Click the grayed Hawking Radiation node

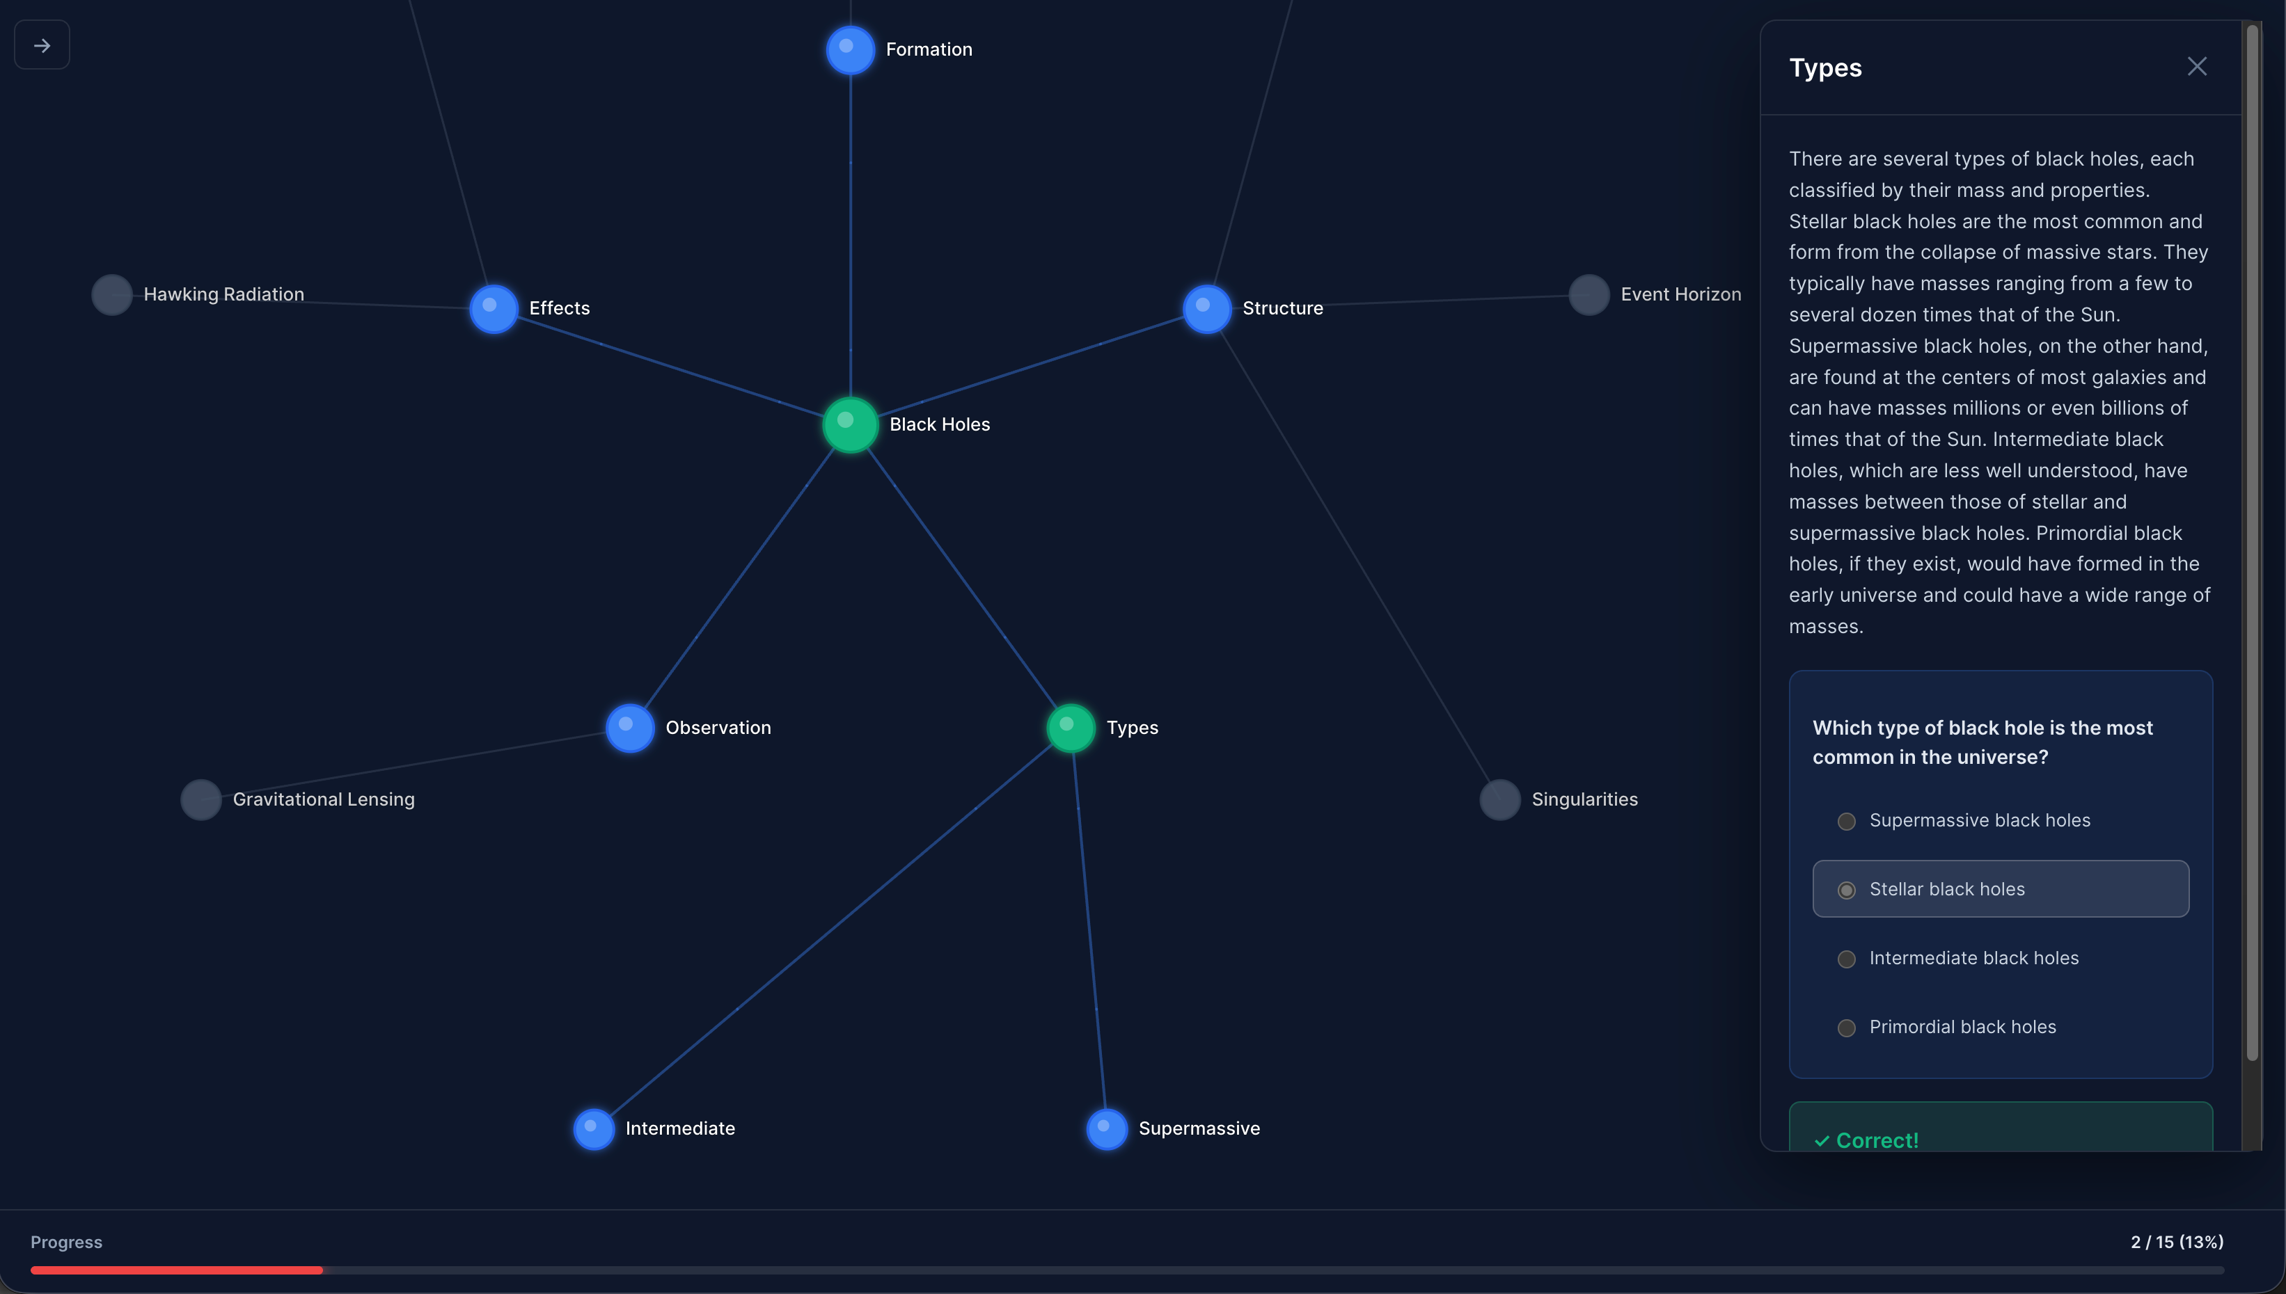click(112, 294)
